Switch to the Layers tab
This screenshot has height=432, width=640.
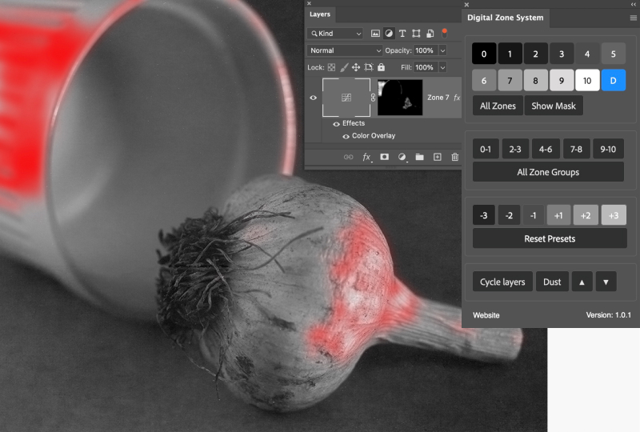[x=320, y=14]
